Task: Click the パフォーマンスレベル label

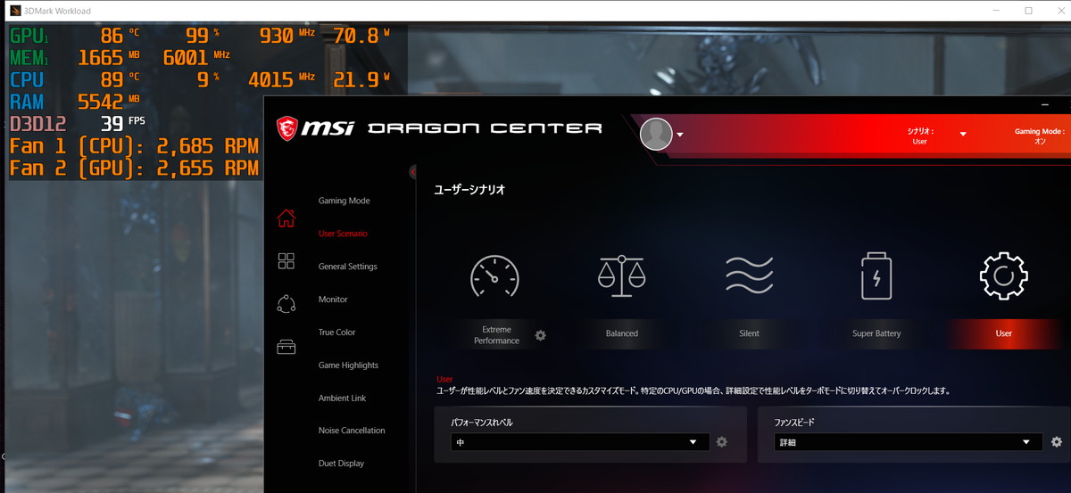Action: 482,422
